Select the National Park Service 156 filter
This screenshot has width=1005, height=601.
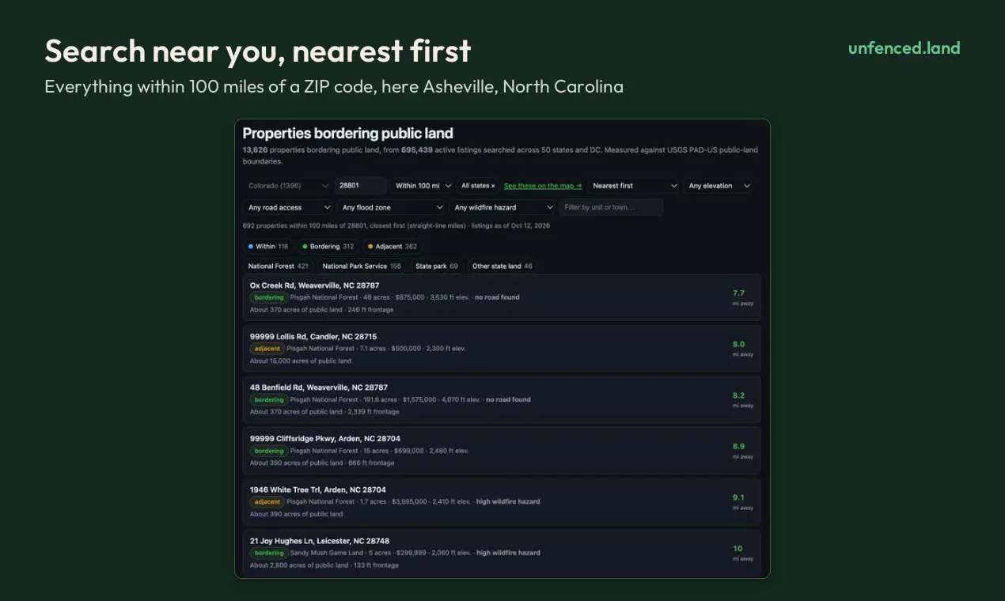[x=362, y=266]
